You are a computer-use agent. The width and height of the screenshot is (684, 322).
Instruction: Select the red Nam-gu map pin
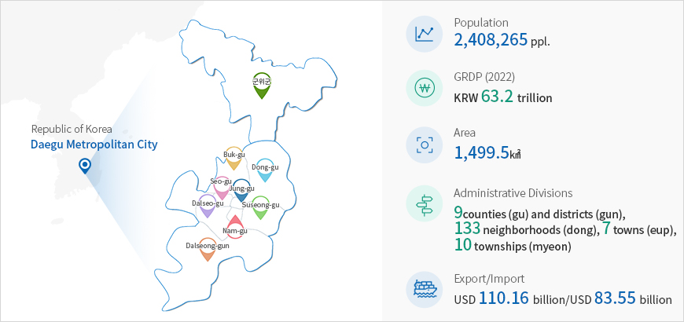tap(235, 226)
